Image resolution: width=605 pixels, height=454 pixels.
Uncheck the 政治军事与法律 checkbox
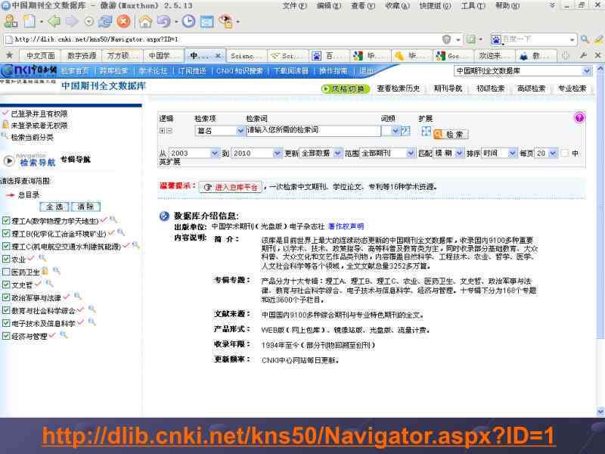tap(6, 297)
